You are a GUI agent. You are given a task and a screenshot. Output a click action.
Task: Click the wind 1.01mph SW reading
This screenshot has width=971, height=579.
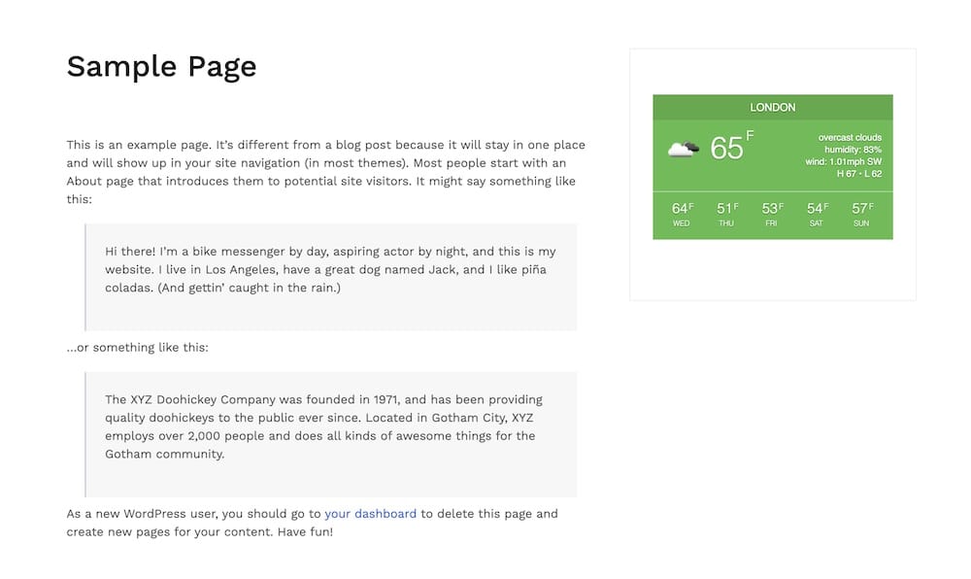[x=844, y=161]
